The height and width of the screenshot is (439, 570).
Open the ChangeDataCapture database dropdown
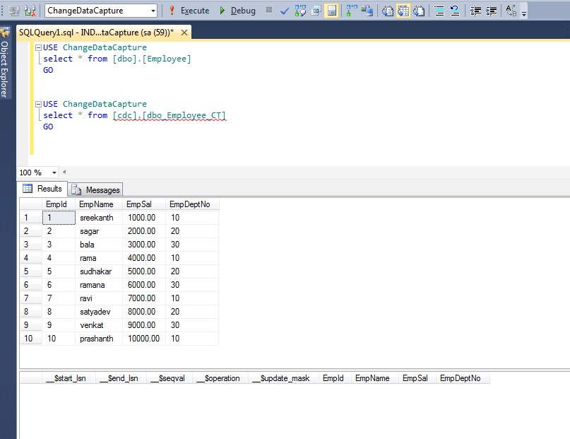tap(153, 11)
